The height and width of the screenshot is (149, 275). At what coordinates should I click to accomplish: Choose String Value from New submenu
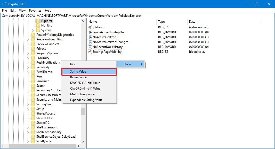89,72
